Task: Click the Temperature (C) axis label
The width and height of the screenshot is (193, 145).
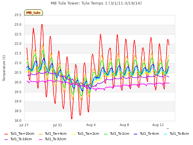Action: coord(4,68)
